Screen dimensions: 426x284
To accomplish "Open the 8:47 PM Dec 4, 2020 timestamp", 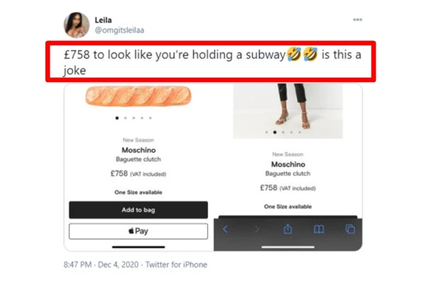I will tap(101, 265).
